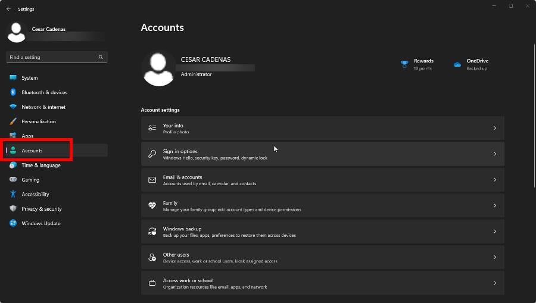Click the Bluetooth & devices icon
This screenshot has height=303, width=536.
tap(13, 92)
